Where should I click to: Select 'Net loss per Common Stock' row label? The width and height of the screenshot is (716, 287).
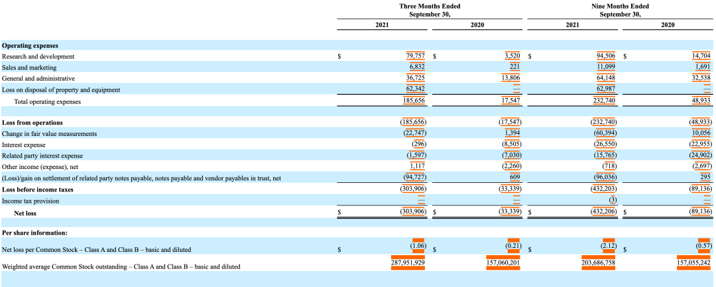coord(96,250)
